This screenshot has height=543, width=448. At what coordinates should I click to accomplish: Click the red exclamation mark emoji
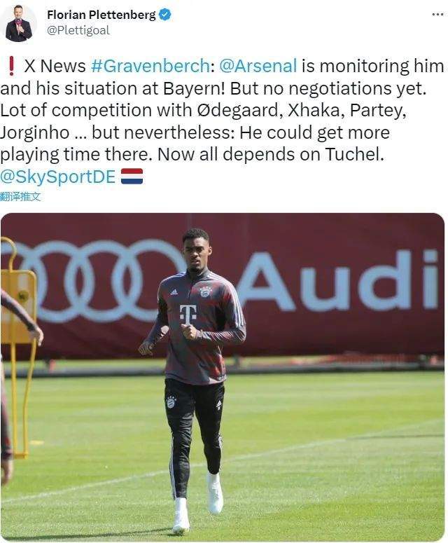click(x=11, y=66)
